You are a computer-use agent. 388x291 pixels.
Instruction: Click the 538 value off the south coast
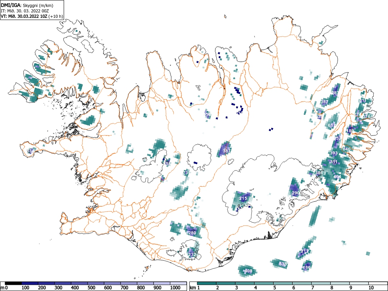tap(282, 264)
